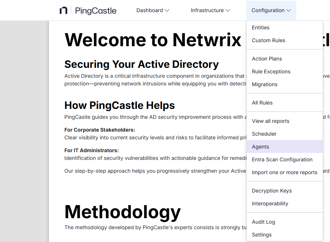Open the Infrastructure menu
330x242 pixels.
[210, 10]
